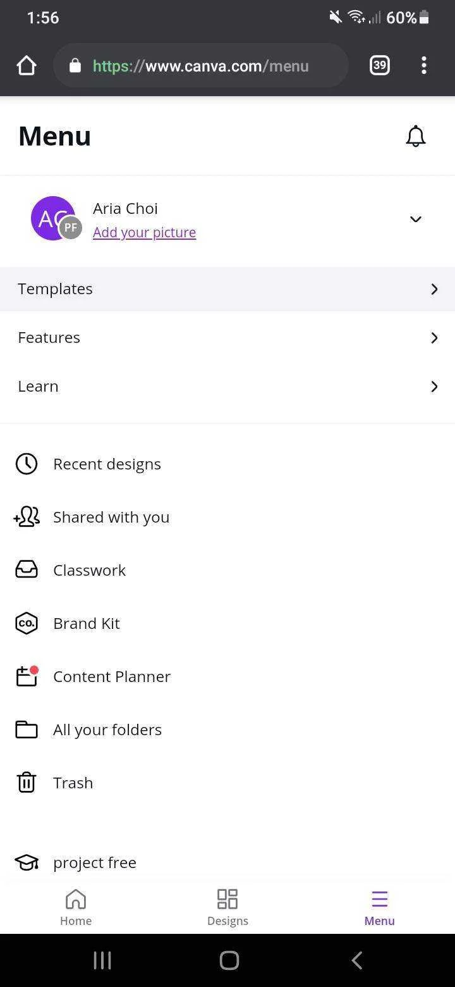Tap the Recent designs clock icon
The height and width of the screenshot is (987, 455).
tap(27, 464)
